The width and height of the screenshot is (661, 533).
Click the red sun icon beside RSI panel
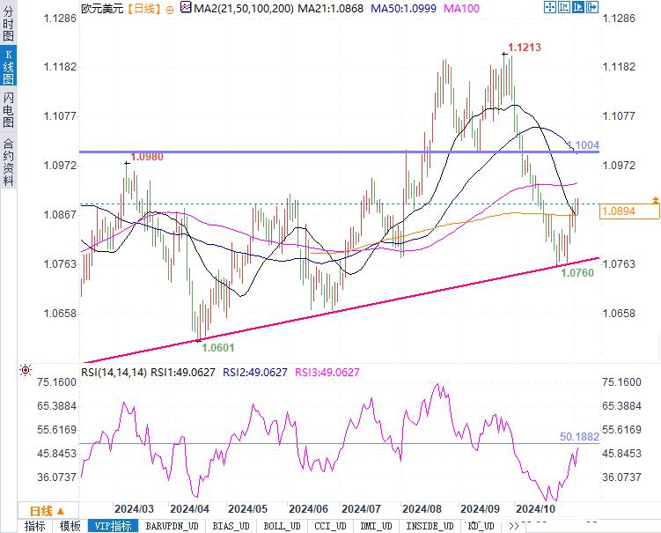[x=26, y=371]
